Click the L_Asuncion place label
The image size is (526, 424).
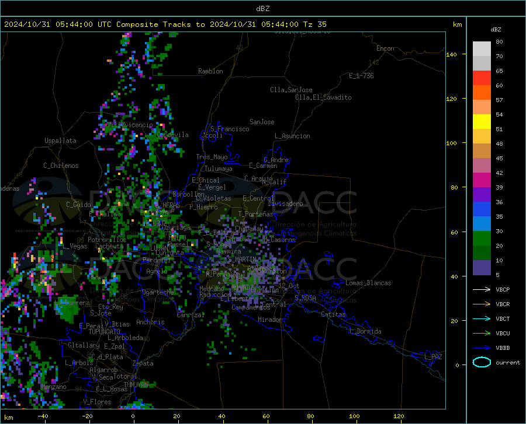point(292,136)
